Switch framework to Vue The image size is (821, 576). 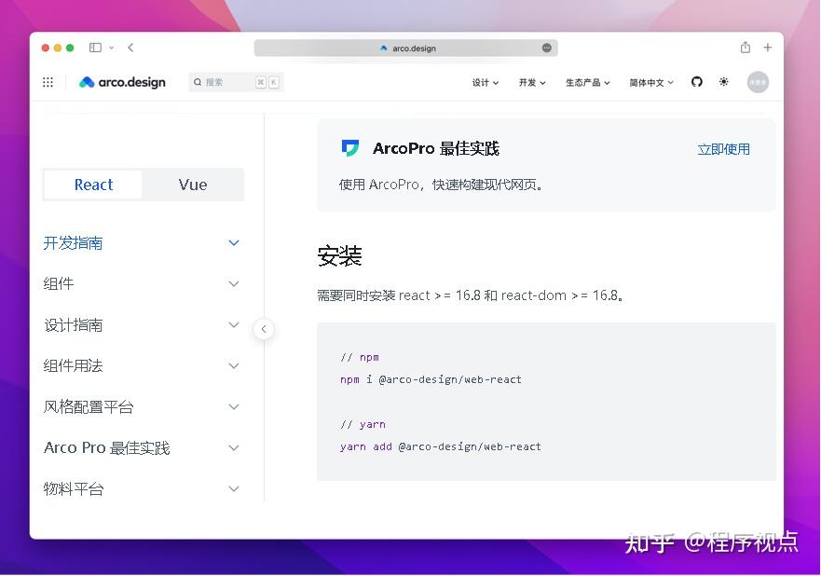tap(192, 185)
